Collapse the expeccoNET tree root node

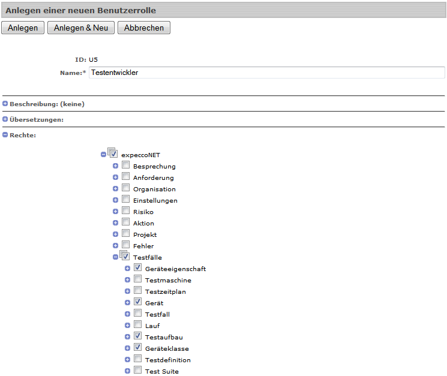(104, 155)
